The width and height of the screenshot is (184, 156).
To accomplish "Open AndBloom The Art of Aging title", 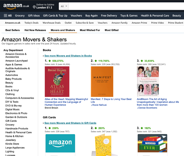I will click(x=158, y=102).
